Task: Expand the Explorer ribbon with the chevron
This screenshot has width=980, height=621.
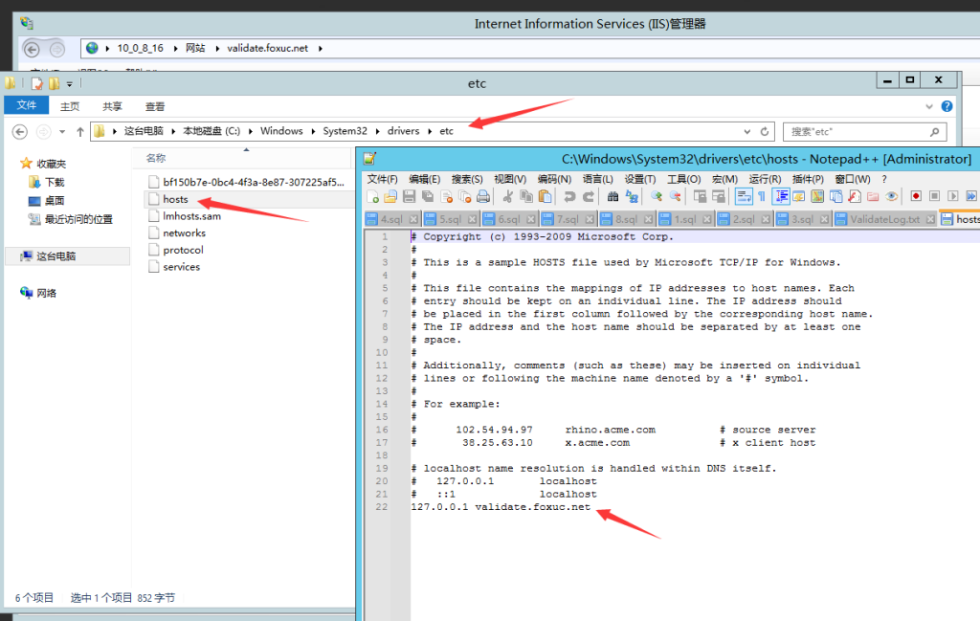Action: (x=928, y=106)
